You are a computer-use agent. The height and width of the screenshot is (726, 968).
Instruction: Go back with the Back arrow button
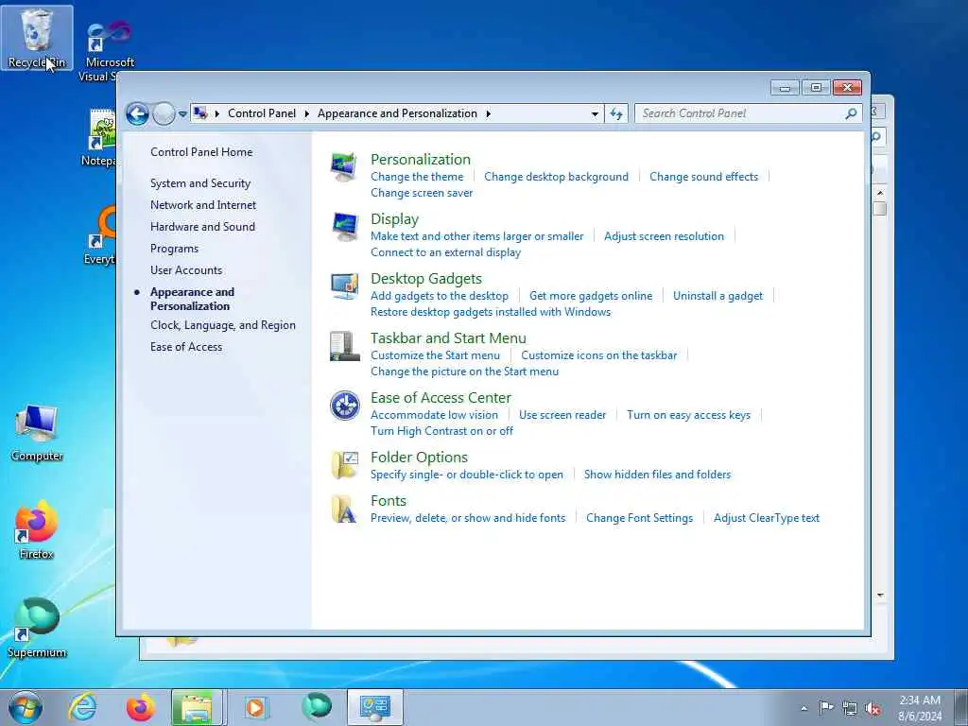point(137,113)
